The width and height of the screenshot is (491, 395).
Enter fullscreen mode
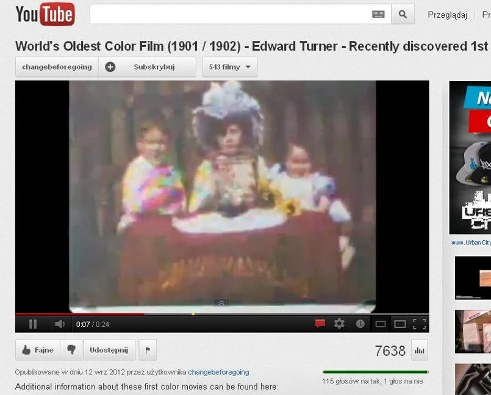tap(419, 324)
